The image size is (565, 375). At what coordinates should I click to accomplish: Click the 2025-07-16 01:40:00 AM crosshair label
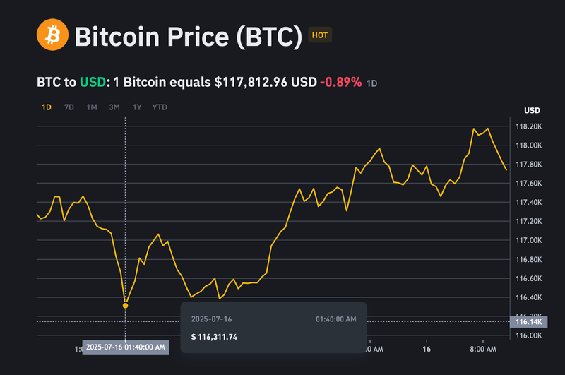tap(126, 347)
